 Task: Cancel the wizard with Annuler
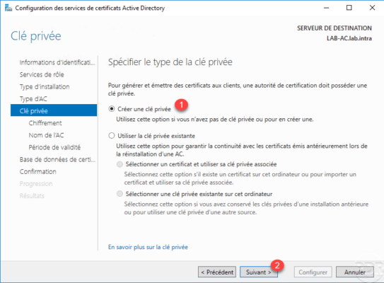click(x=355, y=272)
